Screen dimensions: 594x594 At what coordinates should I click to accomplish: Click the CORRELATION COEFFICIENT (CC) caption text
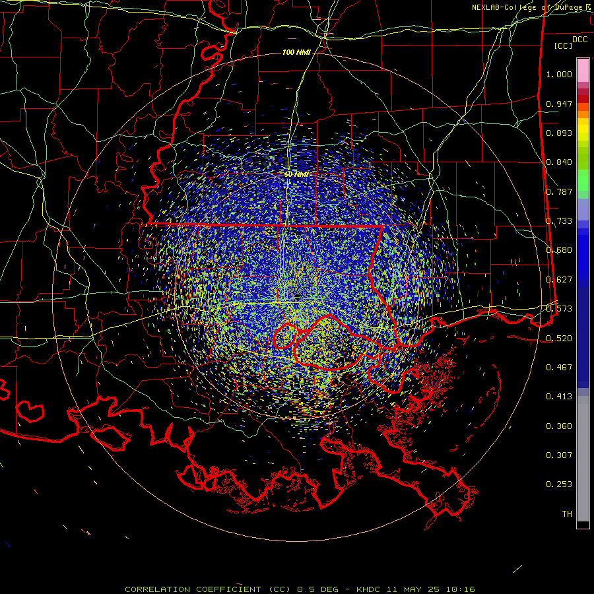pos(208,589)
